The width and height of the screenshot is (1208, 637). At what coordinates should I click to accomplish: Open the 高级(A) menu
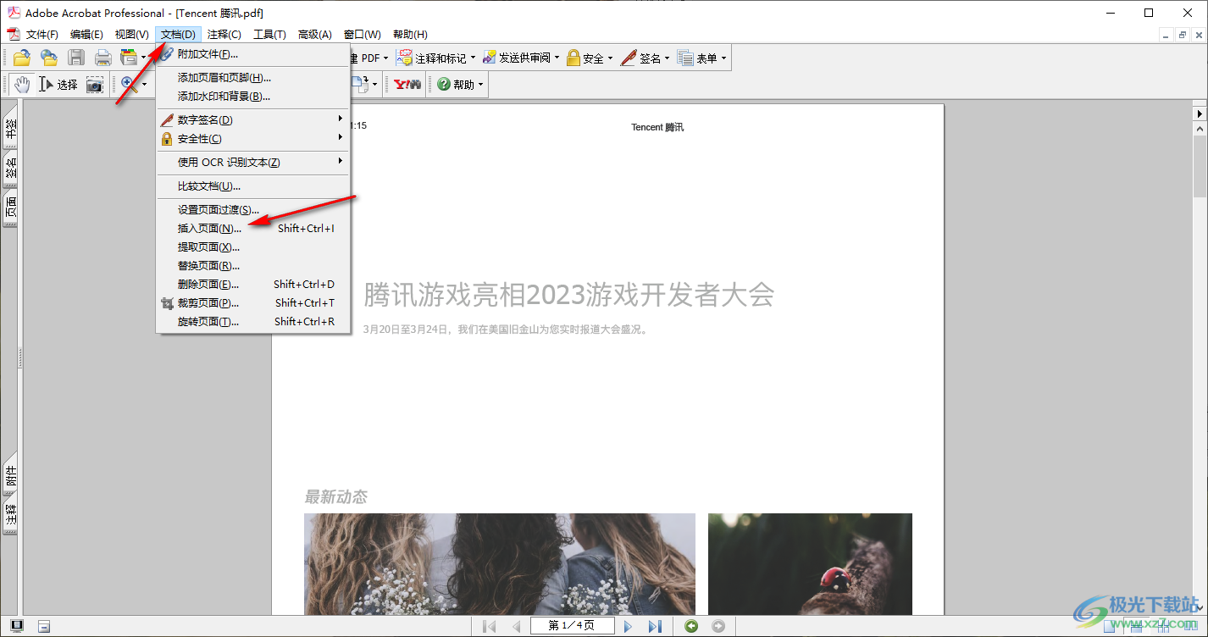coord(315,34)
